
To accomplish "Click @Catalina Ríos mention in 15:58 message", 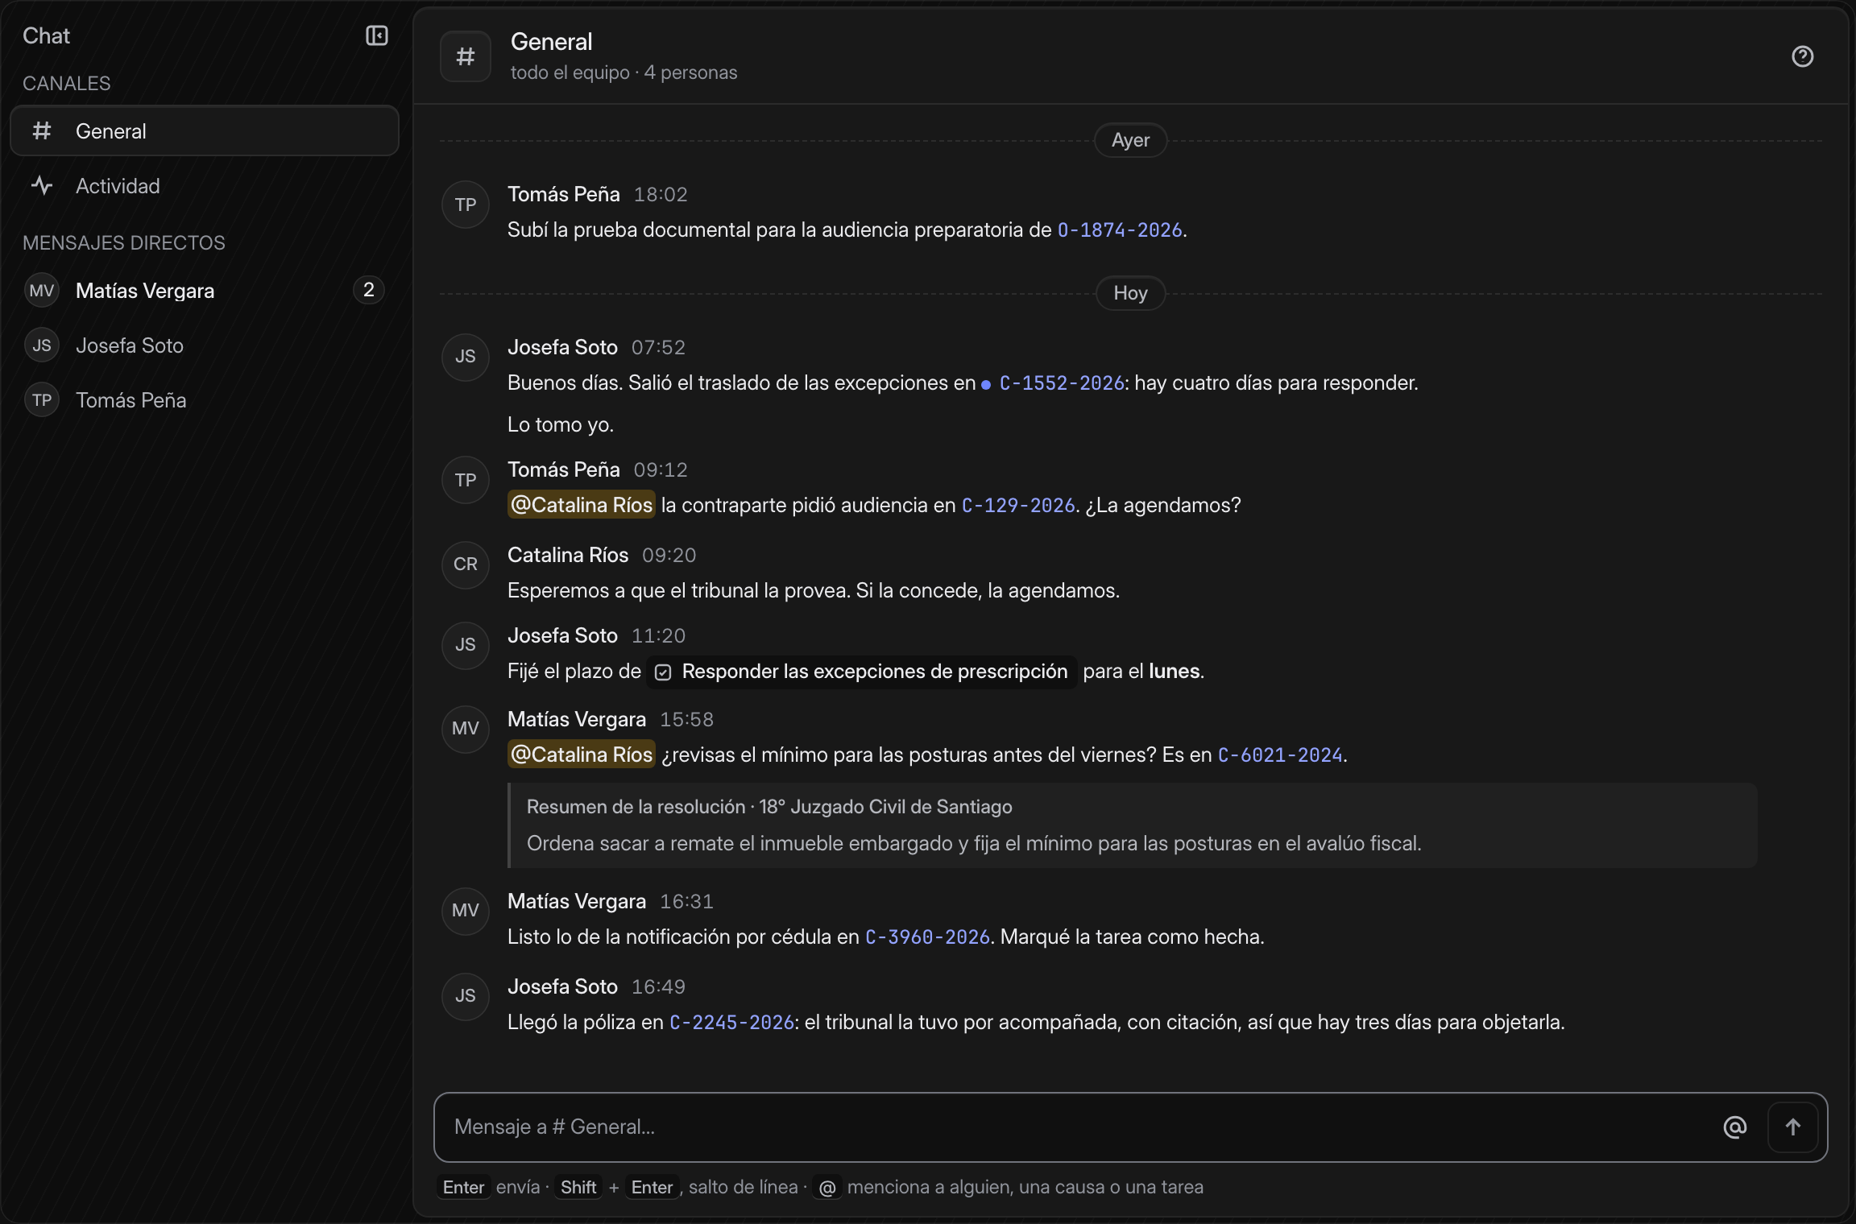I will pyautogui.click(x=582, y=755).
